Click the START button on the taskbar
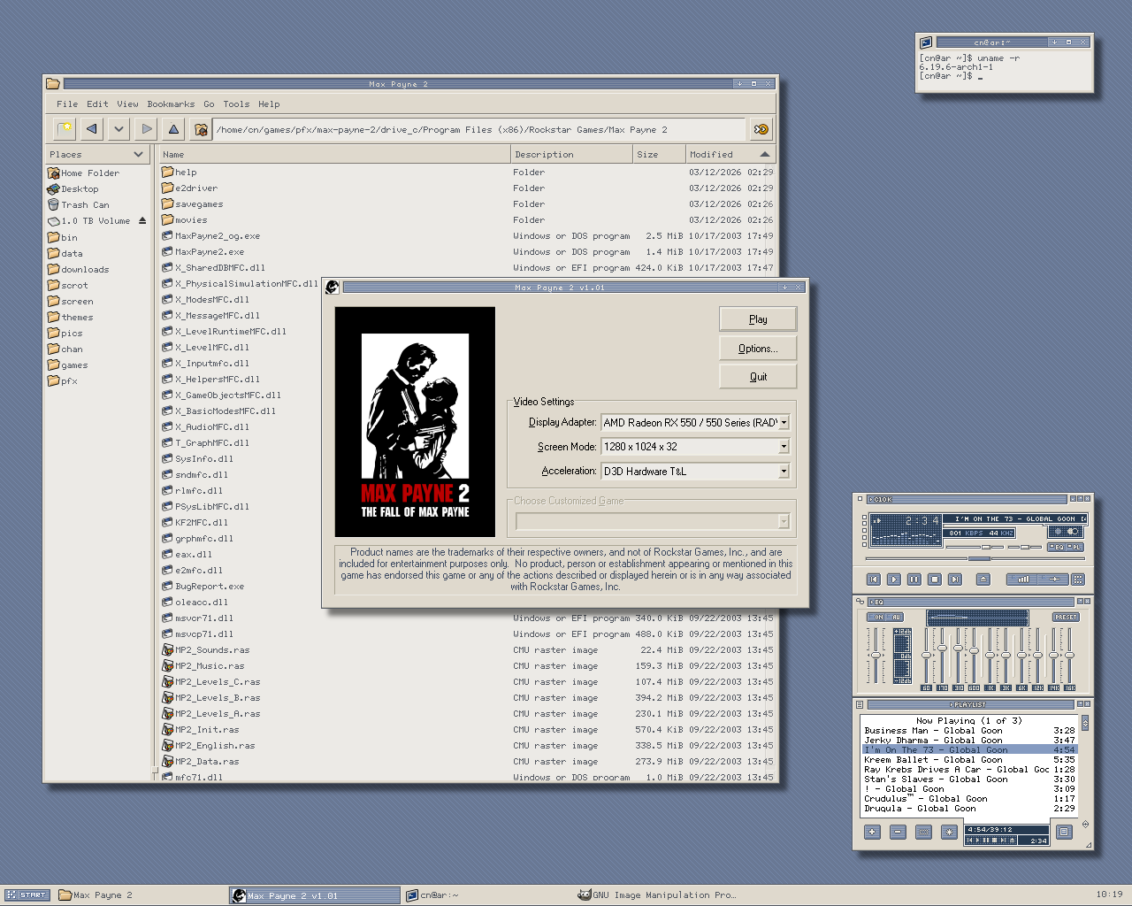The width and height of the screenshot is (1132, 906). click(x=27, y=895)
